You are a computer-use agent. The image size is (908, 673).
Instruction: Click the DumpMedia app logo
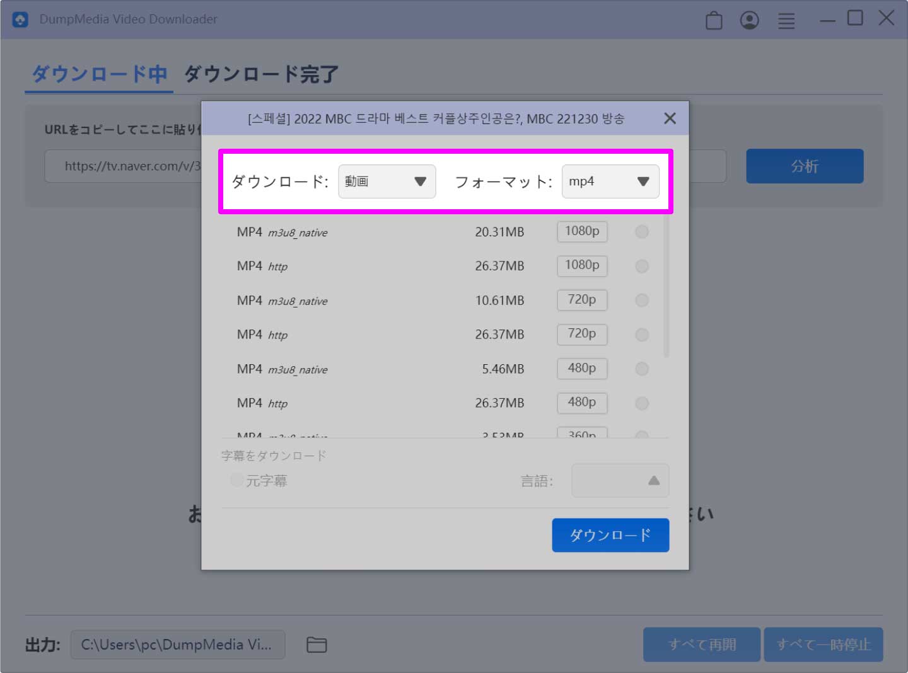20,20
